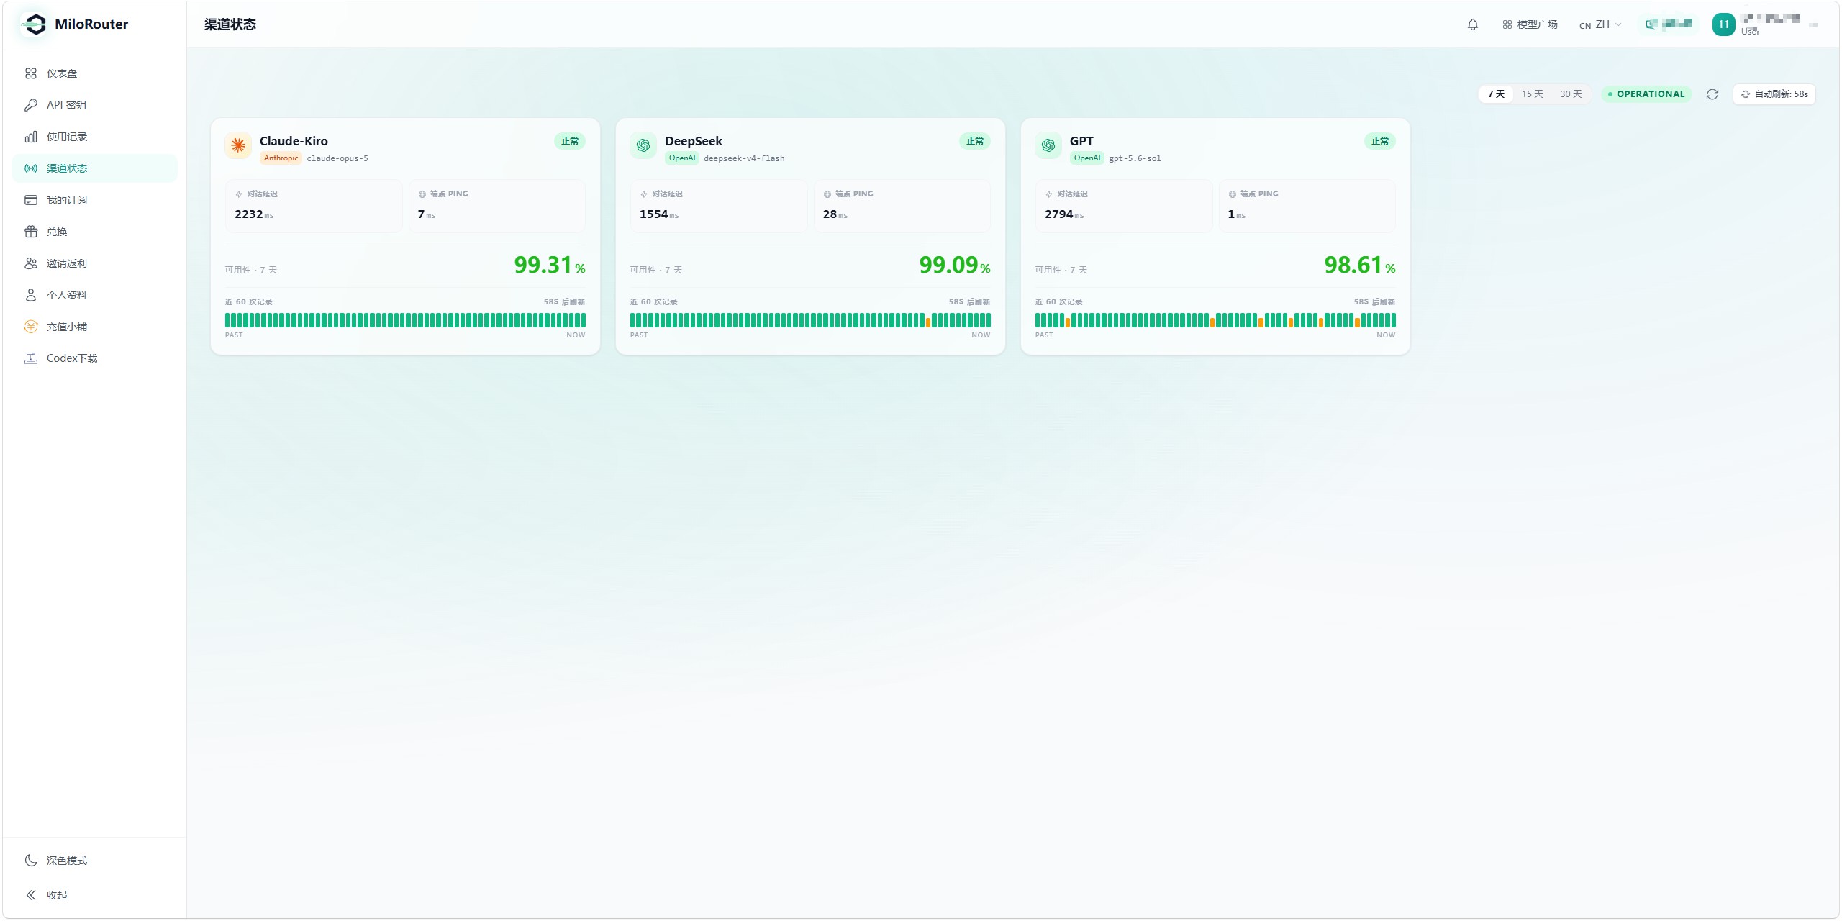Open 我的订阅 page
This screenshot has height=921, width=1842.
(94, 200)
